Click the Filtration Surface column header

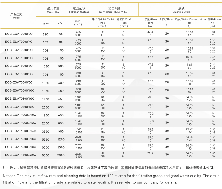pyautogui.click(x=79, y=10)
